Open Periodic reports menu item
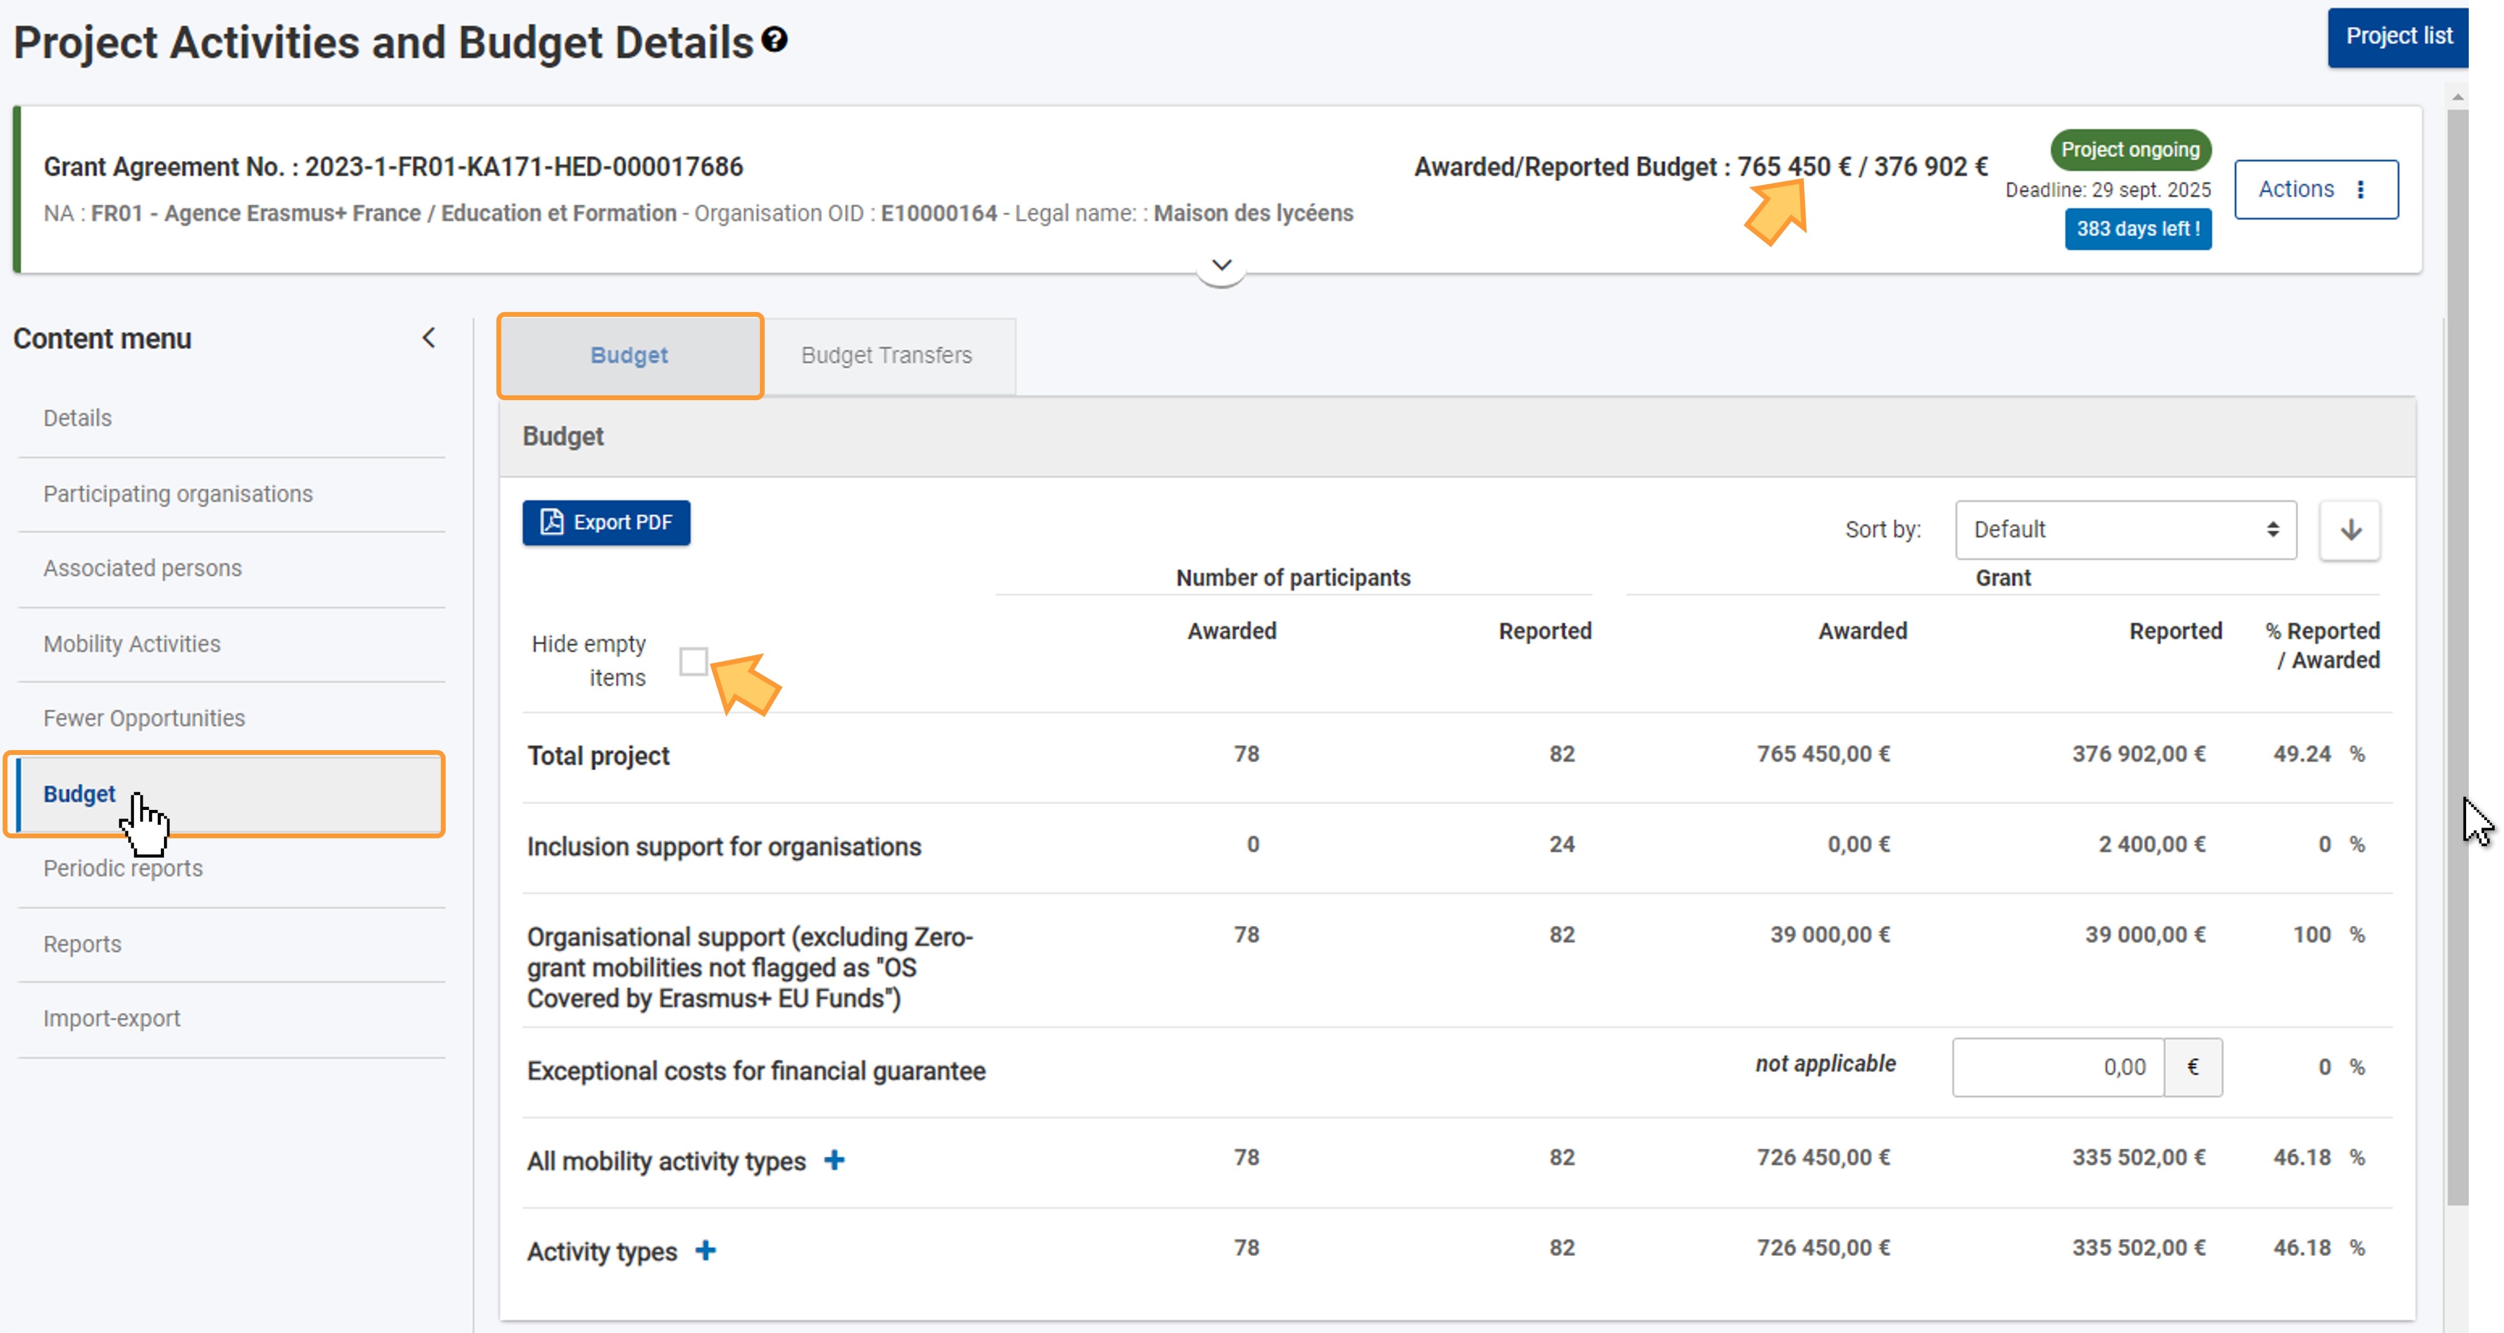 coord(231,869)
